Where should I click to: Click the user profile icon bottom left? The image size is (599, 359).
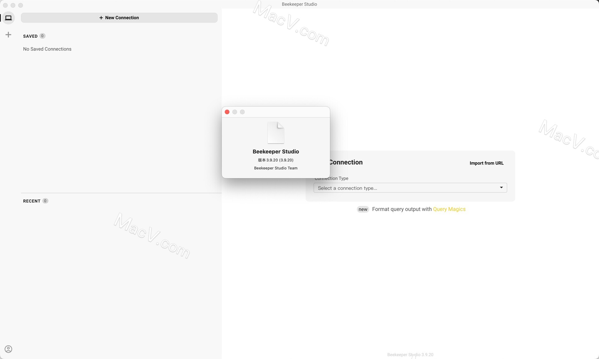coord(8,349)
